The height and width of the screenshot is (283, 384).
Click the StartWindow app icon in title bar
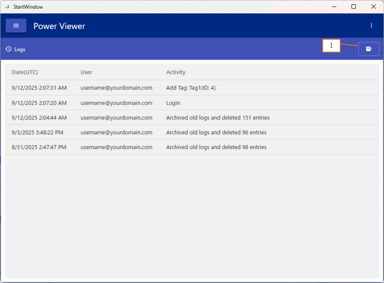[x=7, y=6]
